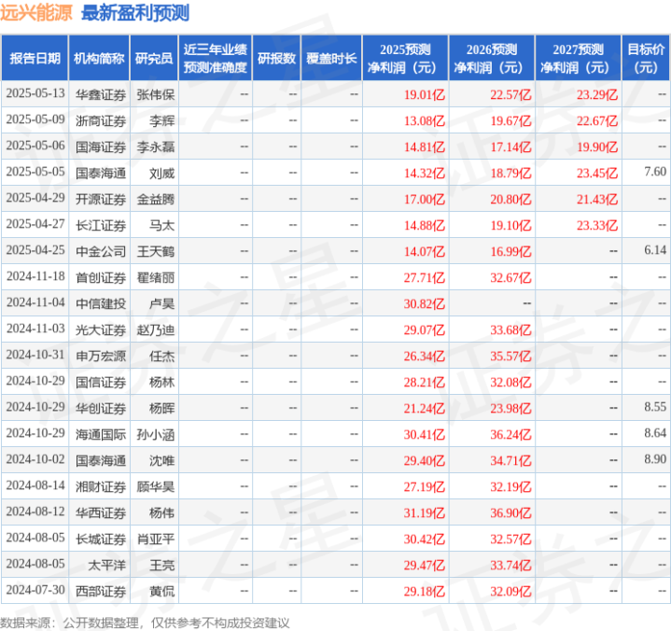Click the 23.33亿 forecast value
Viewport: 671px width, 631px height.
click(597, 225)
